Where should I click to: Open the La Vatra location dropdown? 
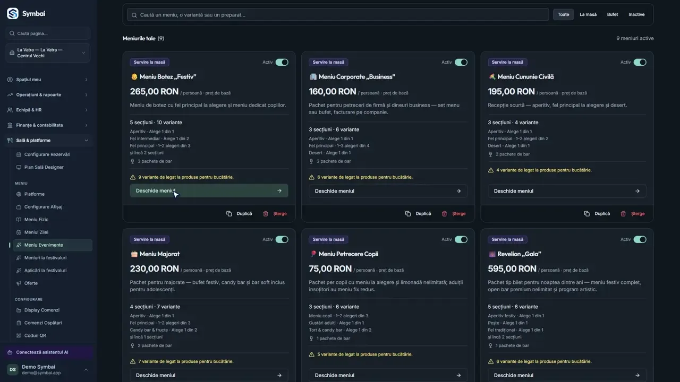click(x=48, y=53)
